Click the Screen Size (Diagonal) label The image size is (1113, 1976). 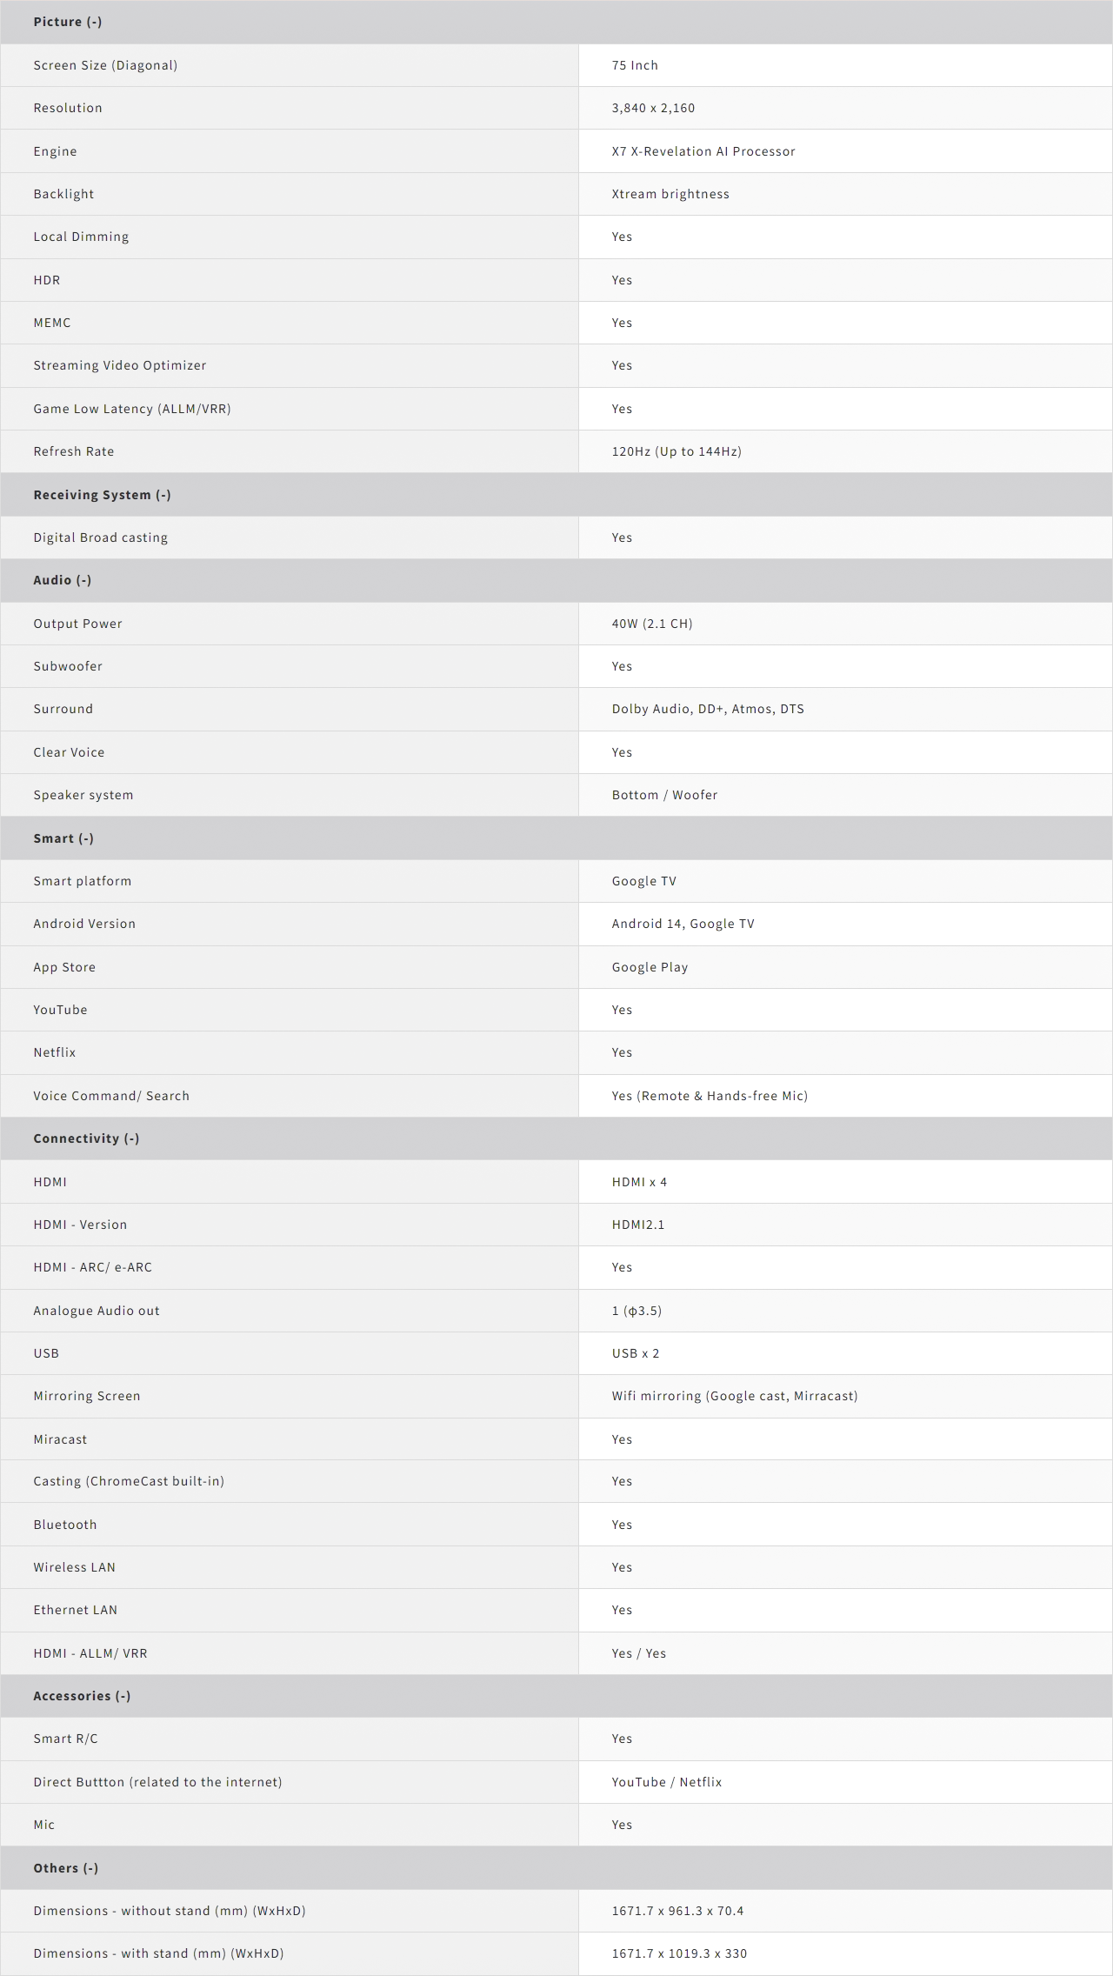pyautogui.click(x=105, y=65)
